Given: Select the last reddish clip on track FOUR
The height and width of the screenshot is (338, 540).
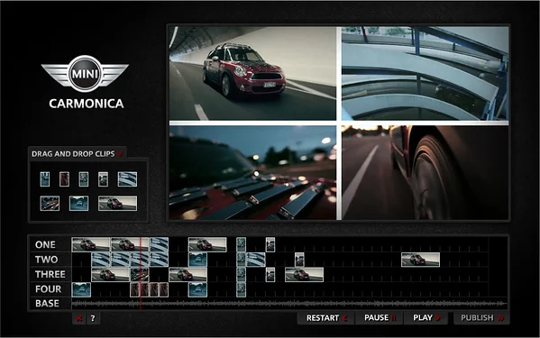Looking at the screenshot, I should point(164,290).
